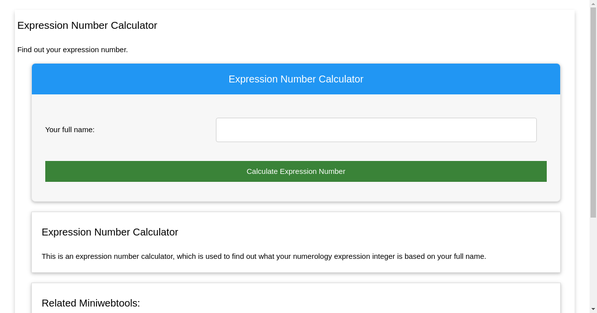Select the Your full name label
This screenshot has width=597, height=313.
click(70, 130)
